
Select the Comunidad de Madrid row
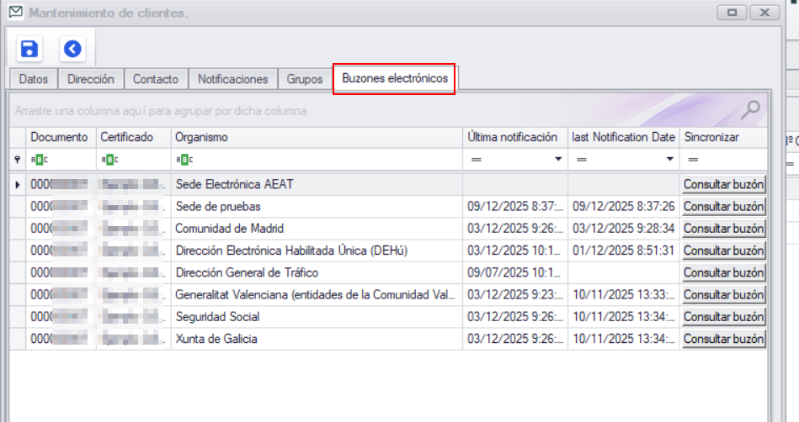click(316, 228)
